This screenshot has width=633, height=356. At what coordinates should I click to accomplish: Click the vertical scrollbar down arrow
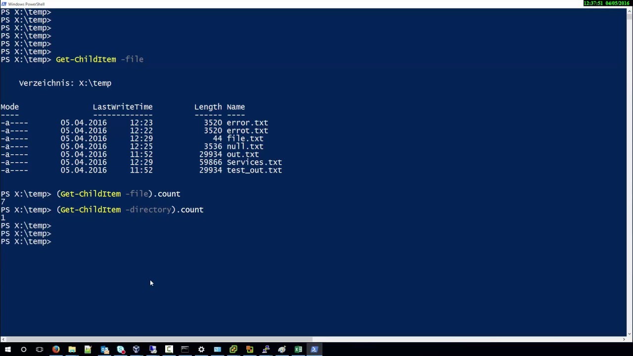click(x=630, y=333)
